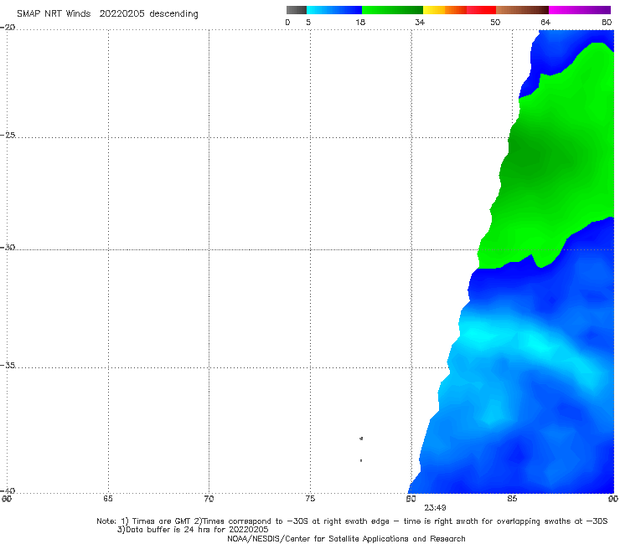Click the longitude label '90'
The height and width of the screenshot is (544, 620).
613,499
